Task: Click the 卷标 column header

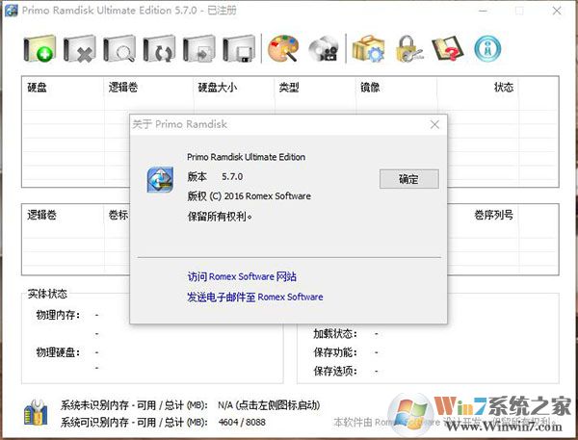Action: pyautogui.click(x=118, y=215)
